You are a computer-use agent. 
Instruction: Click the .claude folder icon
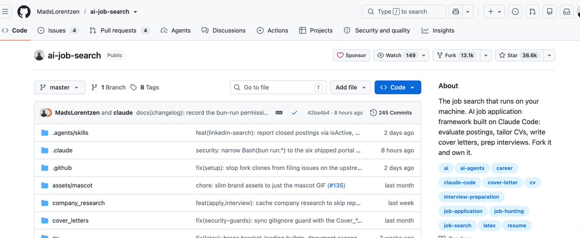tap(45, 150)
